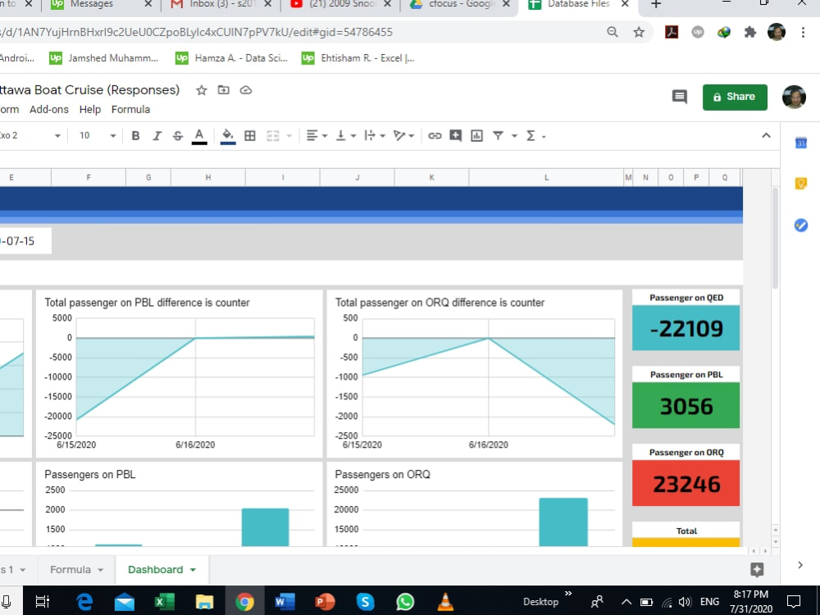Screen dimensions: 820x615
Task: Click the Explore button at bottom right
Action: 757,570
